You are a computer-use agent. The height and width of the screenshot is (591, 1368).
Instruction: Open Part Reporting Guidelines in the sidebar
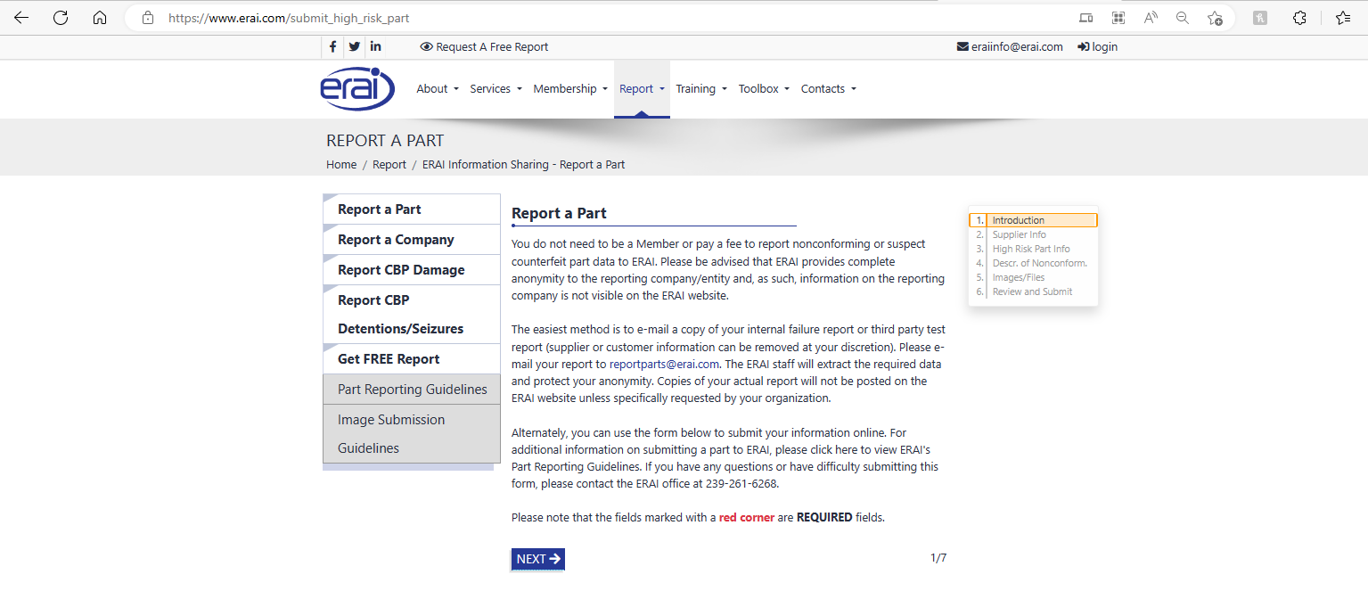point(412,390)
